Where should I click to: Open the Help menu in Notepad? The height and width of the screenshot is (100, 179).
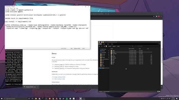(x=17, y=8)
